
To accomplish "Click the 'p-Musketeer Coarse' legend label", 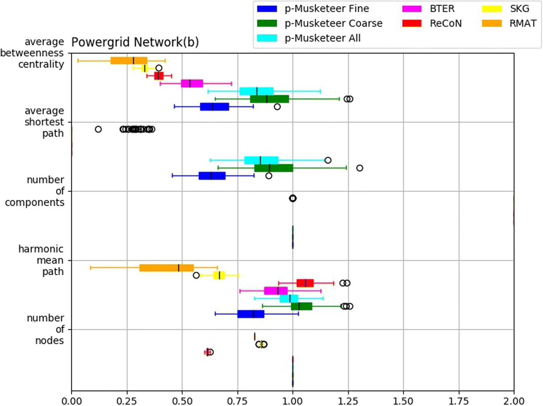I will tap(333, 23).
